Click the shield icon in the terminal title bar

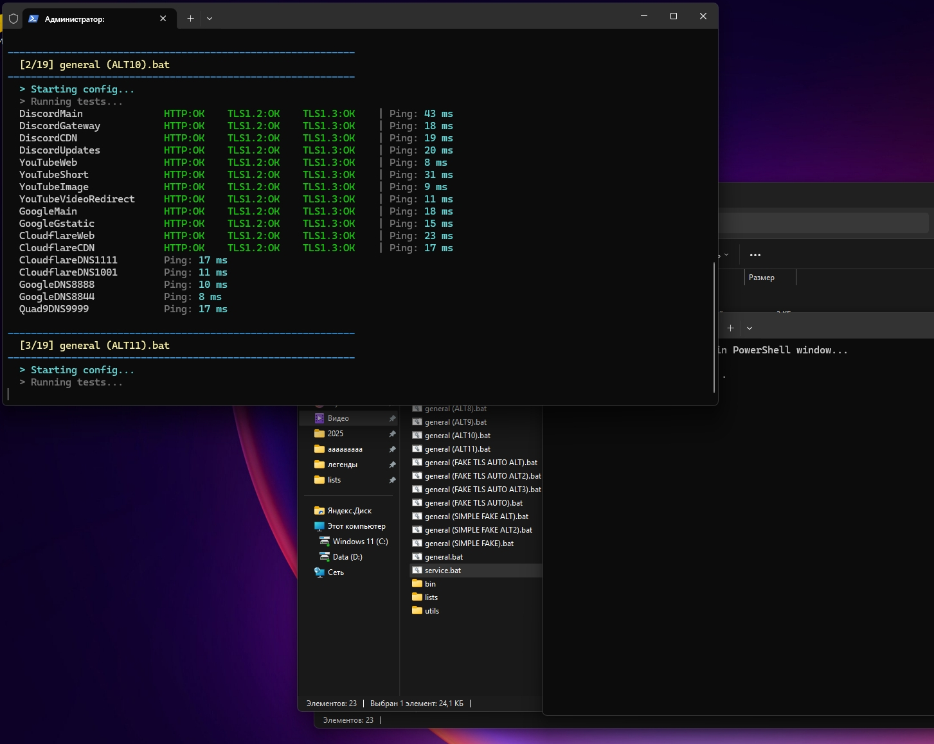(13, 19)
